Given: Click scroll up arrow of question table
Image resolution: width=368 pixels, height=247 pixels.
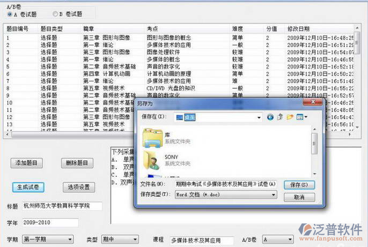Looking at the screenshot, I should pyautogui.click(x=357, y=28).
